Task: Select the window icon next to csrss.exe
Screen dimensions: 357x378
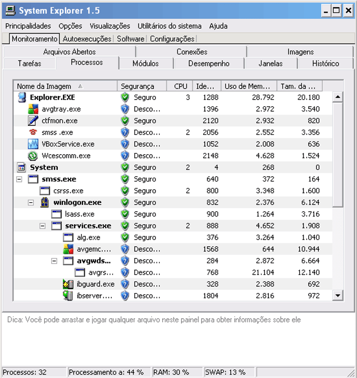Action: (45, 191)
